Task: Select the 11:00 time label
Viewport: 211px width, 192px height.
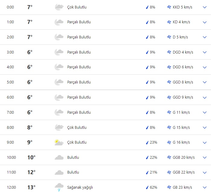Action: [11, 172]
